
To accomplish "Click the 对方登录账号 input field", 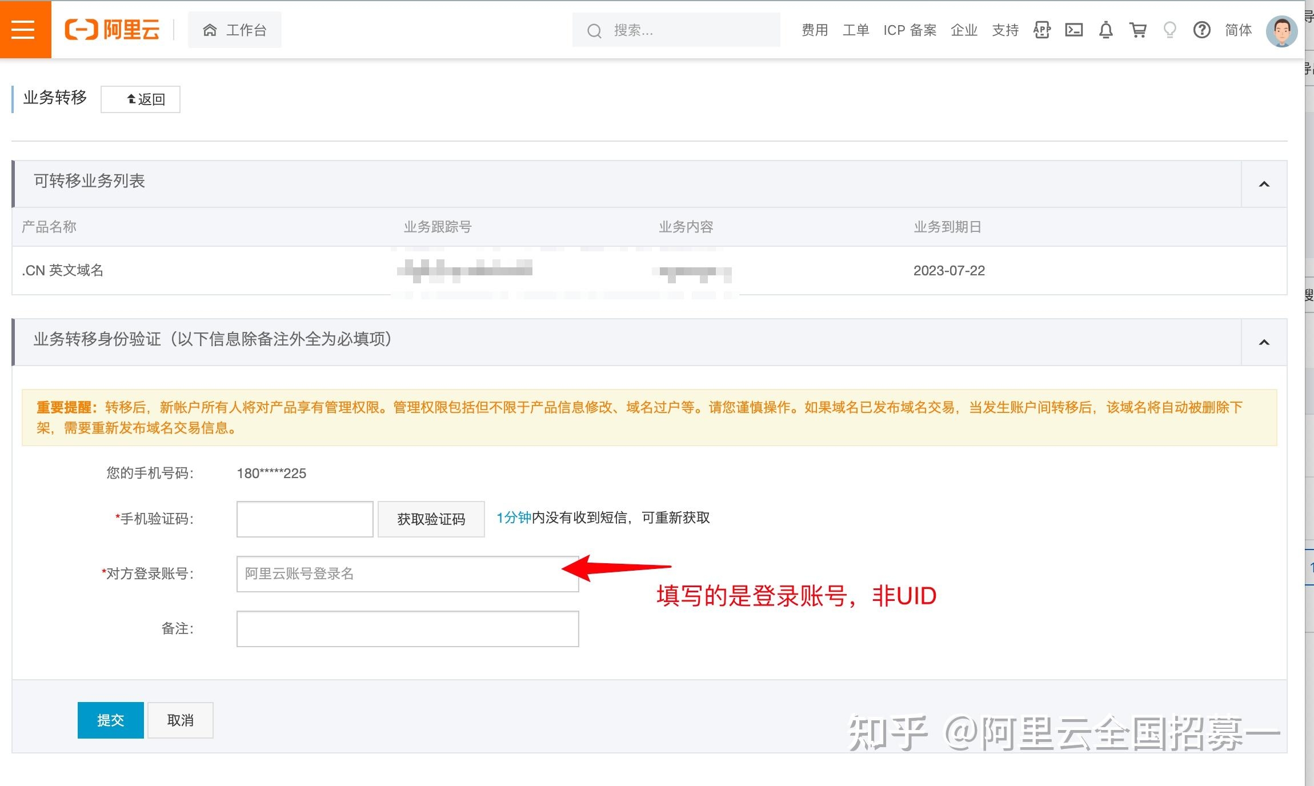I will pyautogui.click(x=407, y=574).
